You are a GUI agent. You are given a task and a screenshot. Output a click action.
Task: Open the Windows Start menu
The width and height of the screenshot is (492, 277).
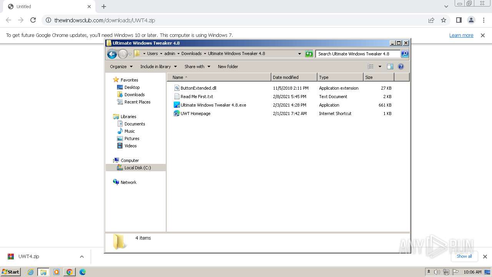point(11,272)
